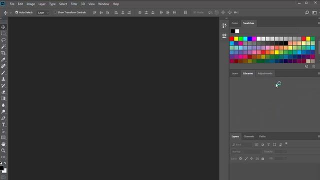Switch to the Learn tab

coord(235,73)
